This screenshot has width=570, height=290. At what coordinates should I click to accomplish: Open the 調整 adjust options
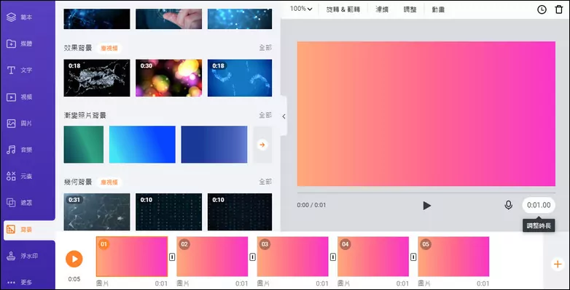point(410,9)
